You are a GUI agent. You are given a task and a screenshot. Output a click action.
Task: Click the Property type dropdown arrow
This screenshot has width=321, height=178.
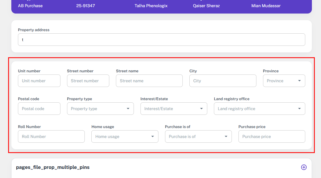(128, 109)
